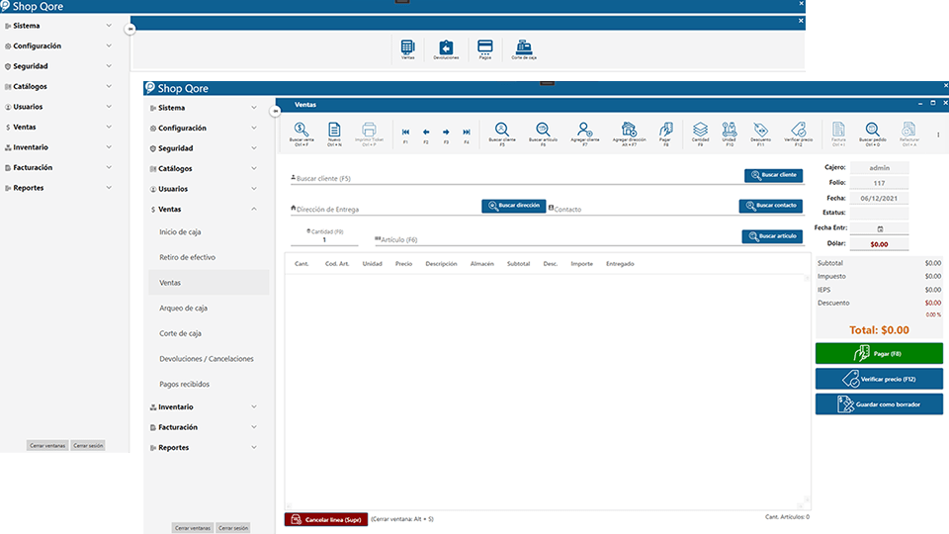
Task: Click the Imprimir Ticket printer icon
Action: 369,133
